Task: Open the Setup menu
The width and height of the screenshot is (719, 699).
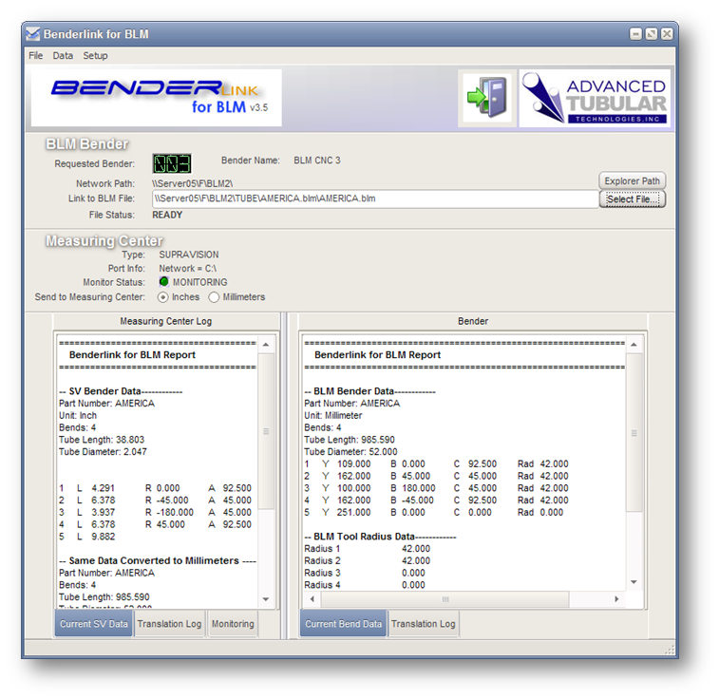Action: click(x=95, y=56)
